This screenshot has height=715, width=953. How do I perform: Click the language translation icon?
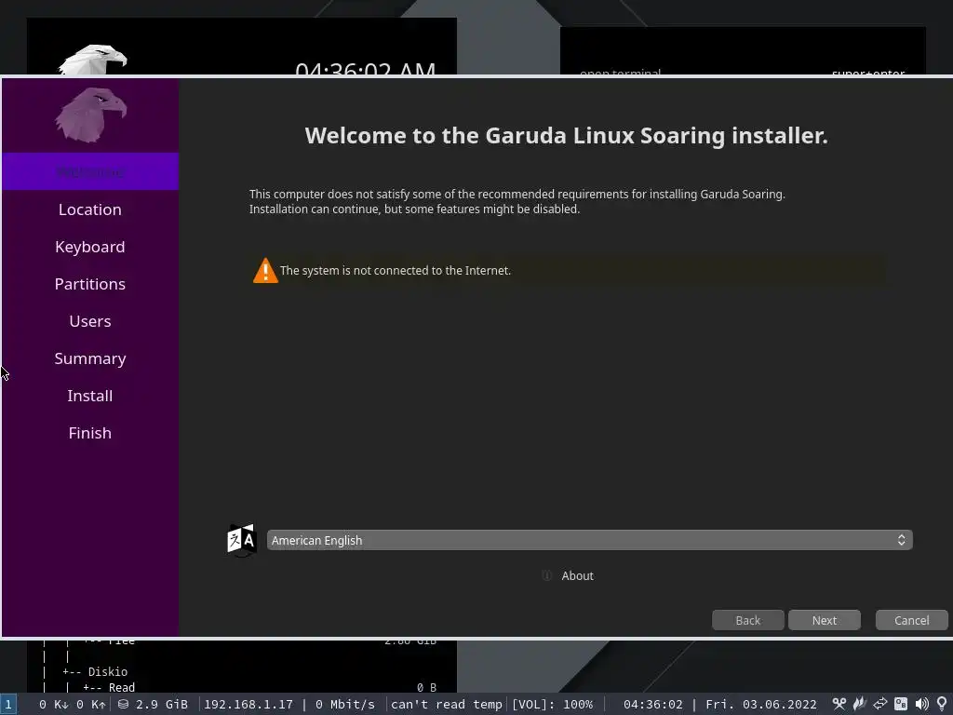point(241,540)
